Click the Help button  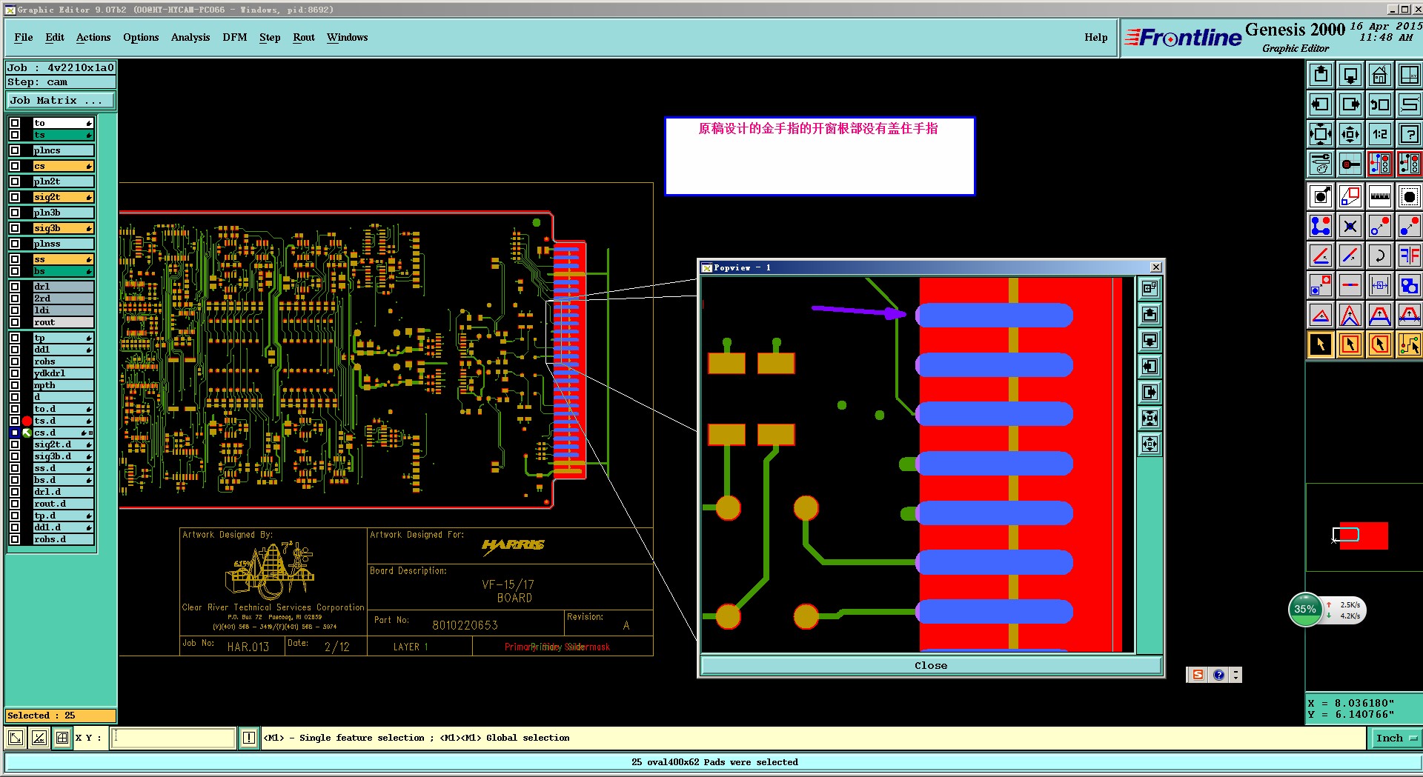click(x=1095, y=37)
